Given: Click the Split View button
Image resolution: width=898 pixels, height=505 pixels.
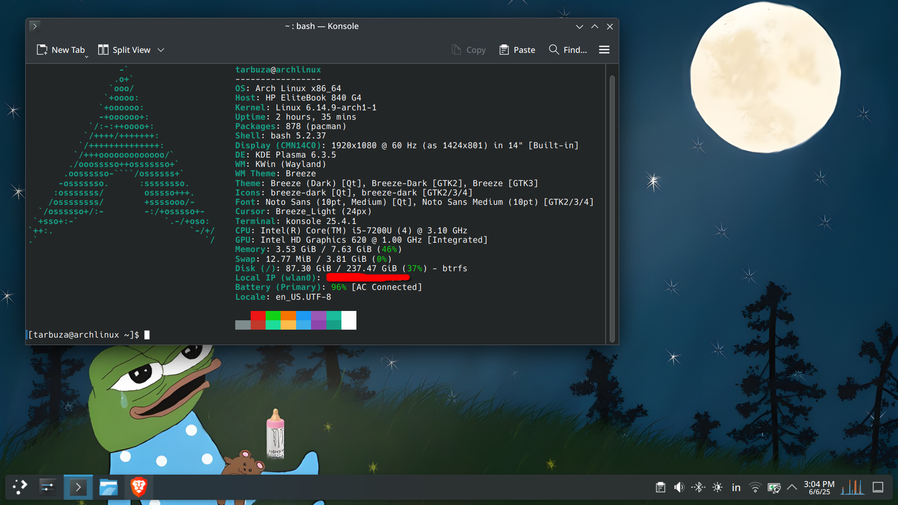Looking at the screenshot, I should pyautogui.click(x=124, y=50).
